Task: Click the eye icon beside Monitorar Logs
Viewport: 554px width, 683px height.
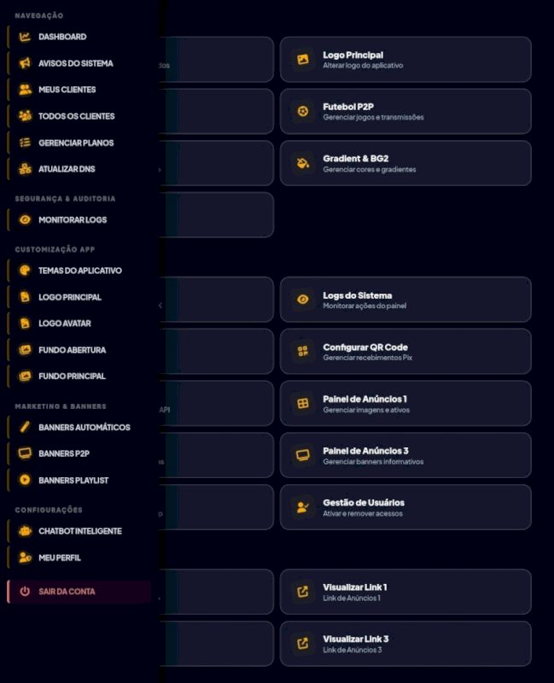Action: coord(25,219)
